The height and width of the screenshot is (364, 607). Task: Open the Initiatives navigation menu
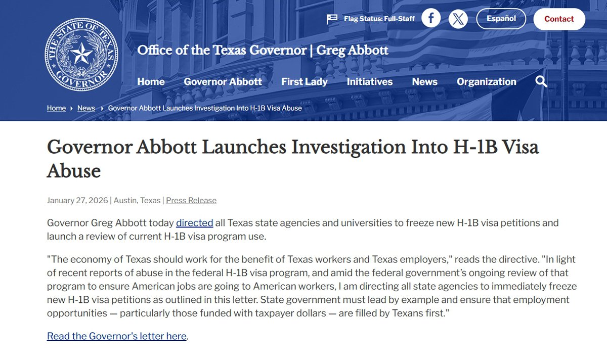[369, 81]
